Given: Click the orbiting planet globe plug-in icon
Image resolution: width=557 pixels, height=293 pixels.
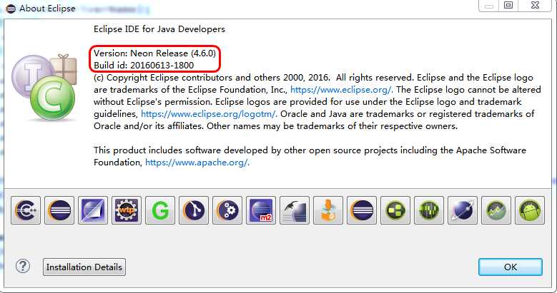Looking at the screenshot, I should pyautogui.click(x=462, y=210).
